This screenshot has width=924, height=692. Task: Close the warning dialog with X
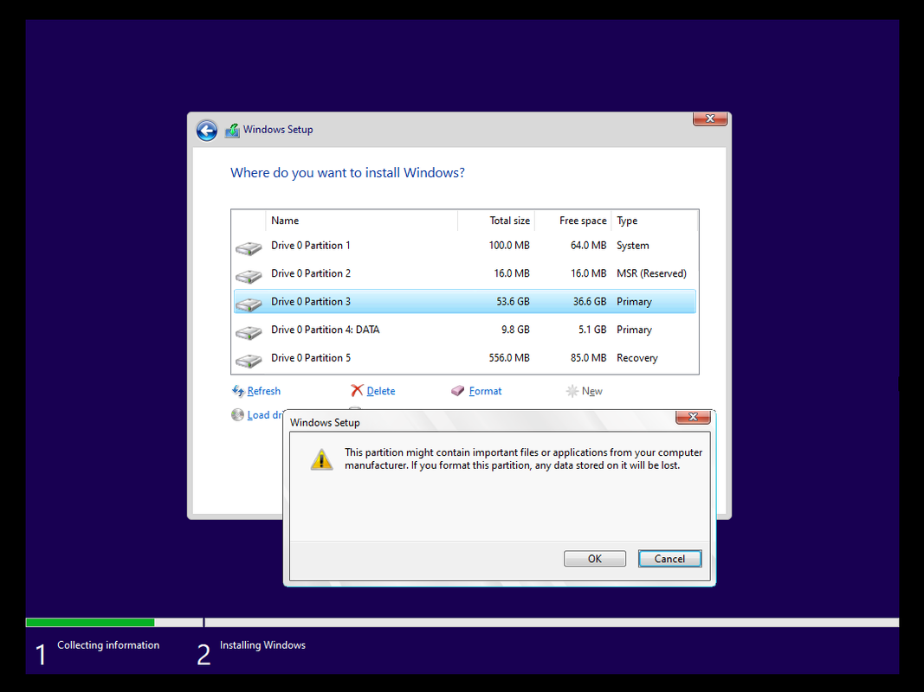tap(693, 417)
